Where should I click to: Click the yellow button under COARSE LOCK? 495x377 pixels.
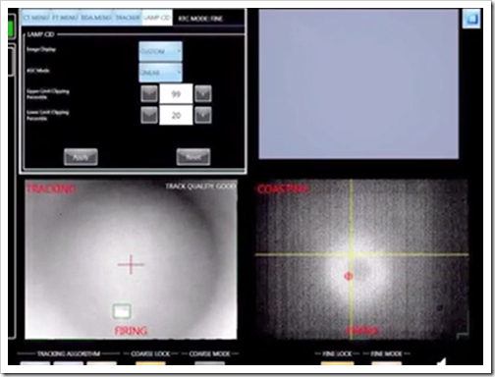tap(150, 363)
